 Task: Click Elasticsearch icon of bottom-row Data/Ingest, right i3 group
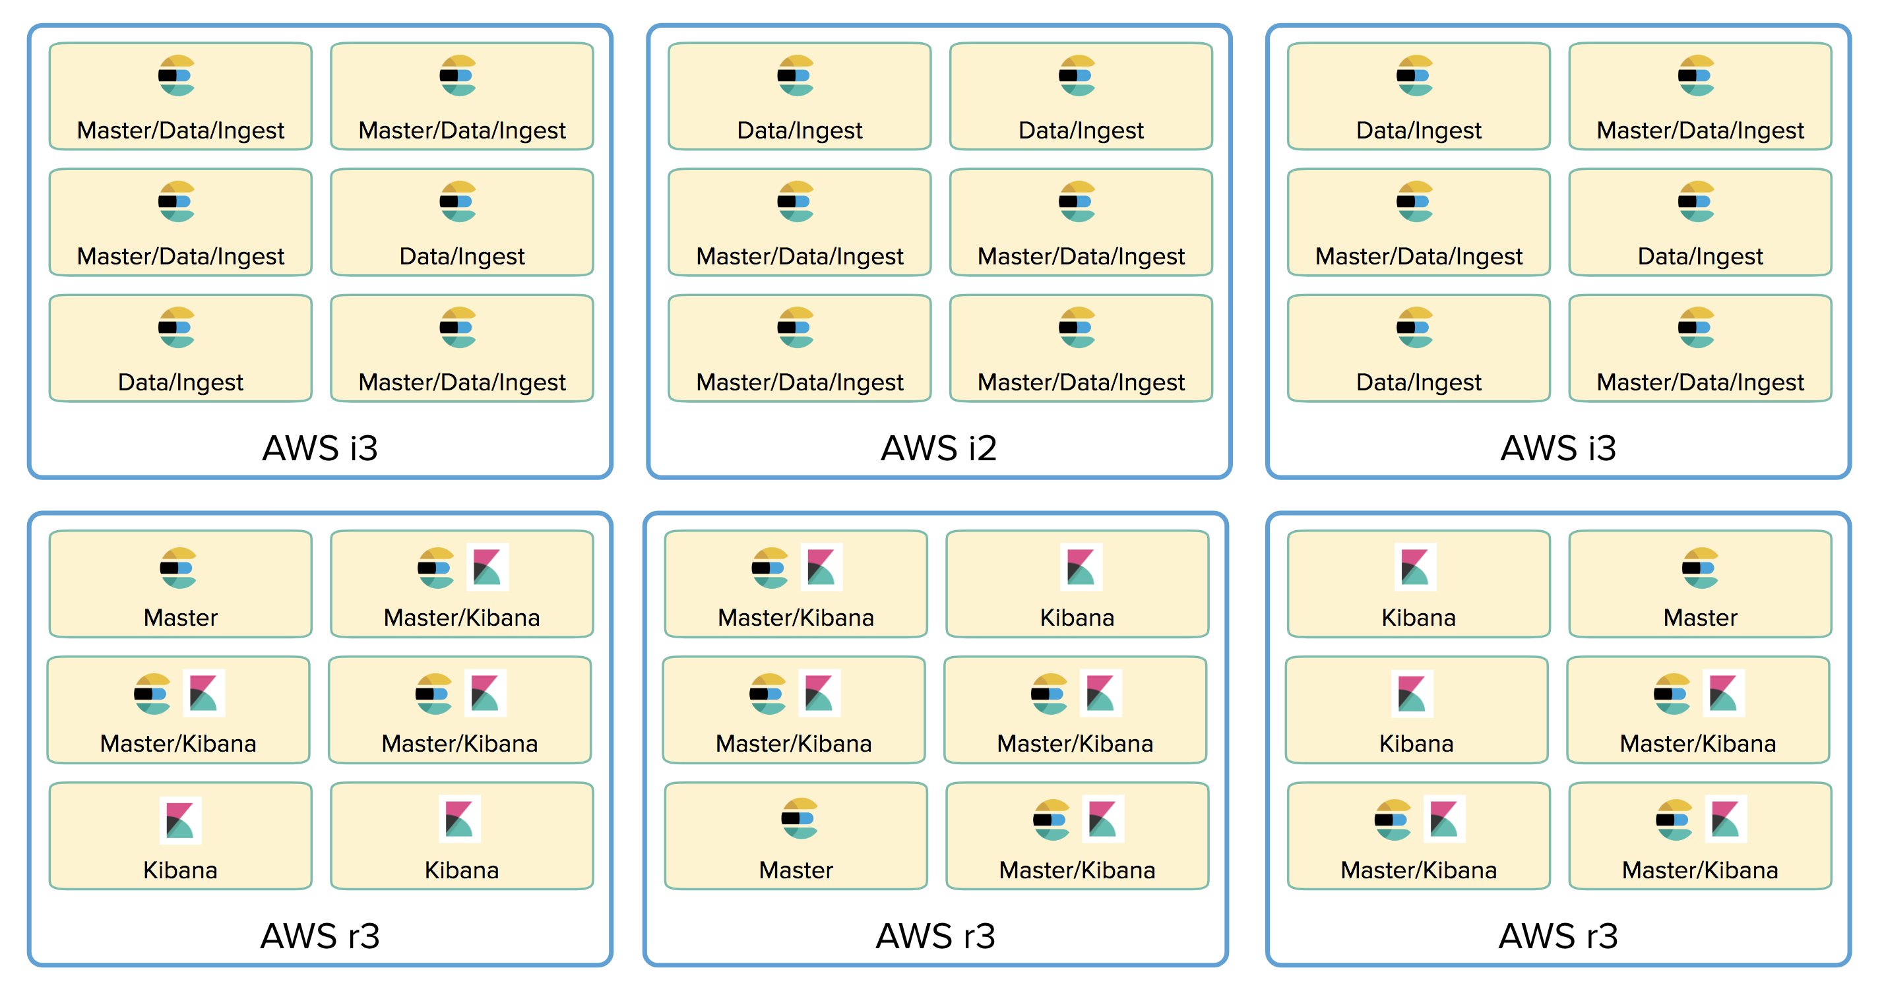pyautogui.click(x=1415, y=327)
